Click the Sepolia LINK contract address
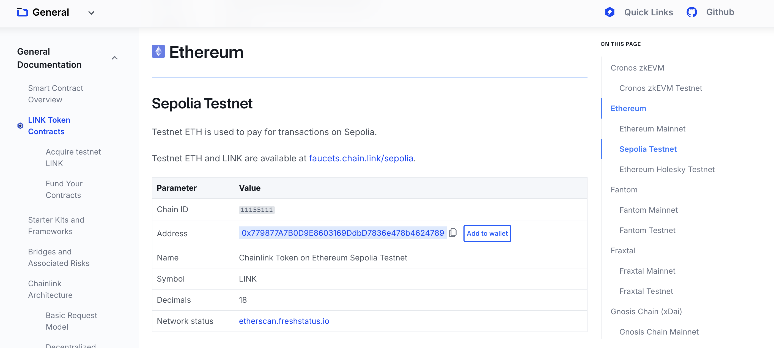 point(342,233)
